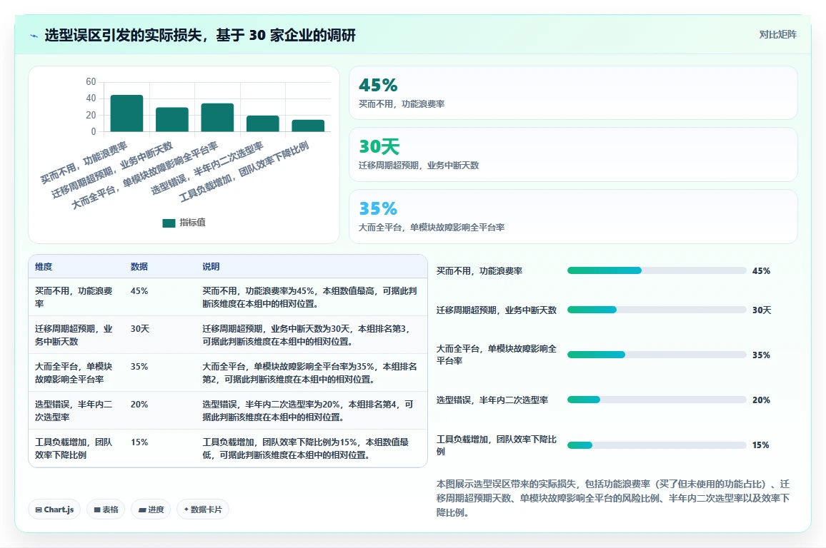Click progress label 买而不用,功能浪费率

479,271
